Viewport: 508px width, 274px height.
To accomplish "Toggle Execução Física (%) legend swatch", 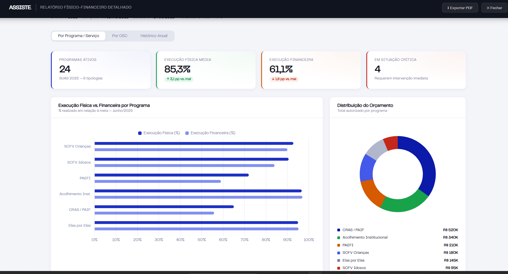I will pyautogui.click(x=140, y=133).
